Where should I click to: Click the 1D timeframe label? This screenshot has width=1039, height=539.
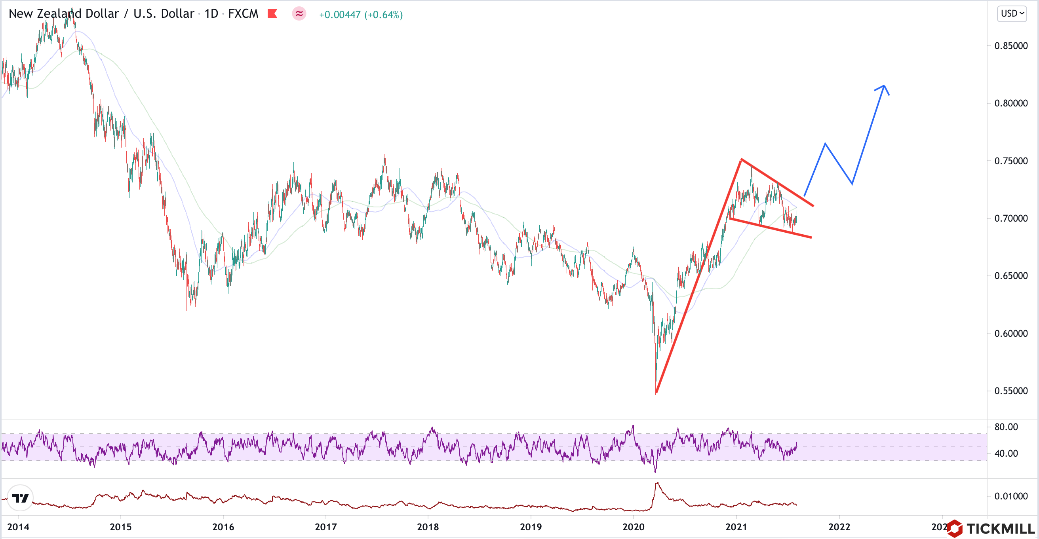coord(211,14)
